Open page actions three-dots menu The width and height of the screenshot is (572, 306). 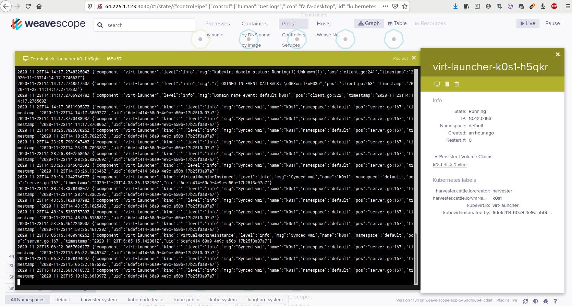click(x=386, y=6)
